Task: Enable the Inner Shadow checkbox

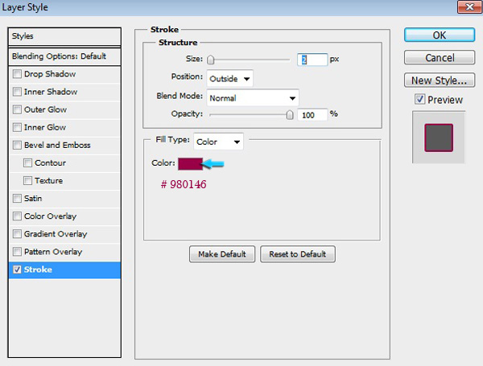Action: (x=18, y=92)
